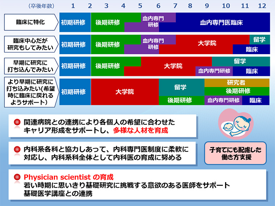The height and width of the screenshot is (206, 275).
Task: Select the large teal 留学 block in fourth row
Action: pyautogui.click(x=181, y=87)
